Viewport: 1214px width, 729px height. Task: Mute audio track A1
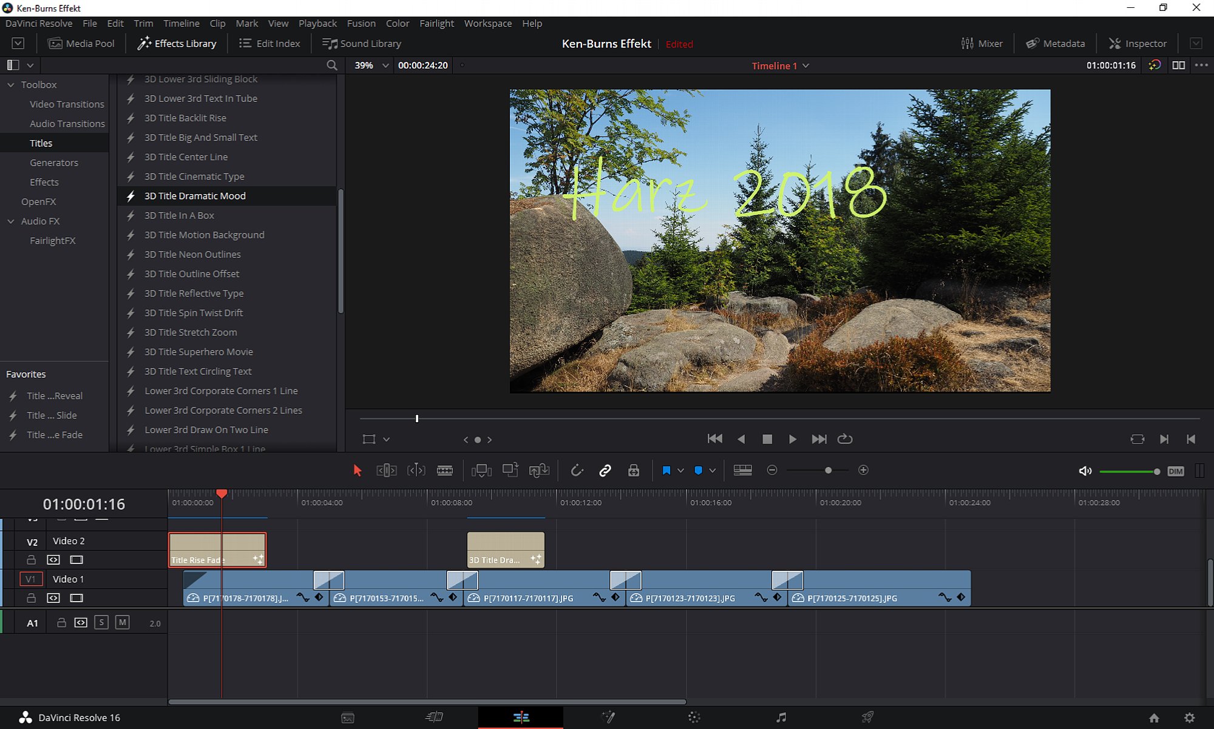click(x=122, y=622)
